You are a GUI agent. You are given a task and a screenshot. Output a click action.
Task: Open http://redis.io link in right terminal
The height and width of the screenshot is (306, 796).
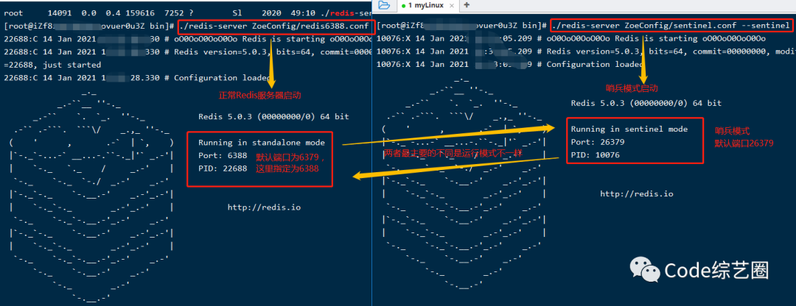click(637, 193)
